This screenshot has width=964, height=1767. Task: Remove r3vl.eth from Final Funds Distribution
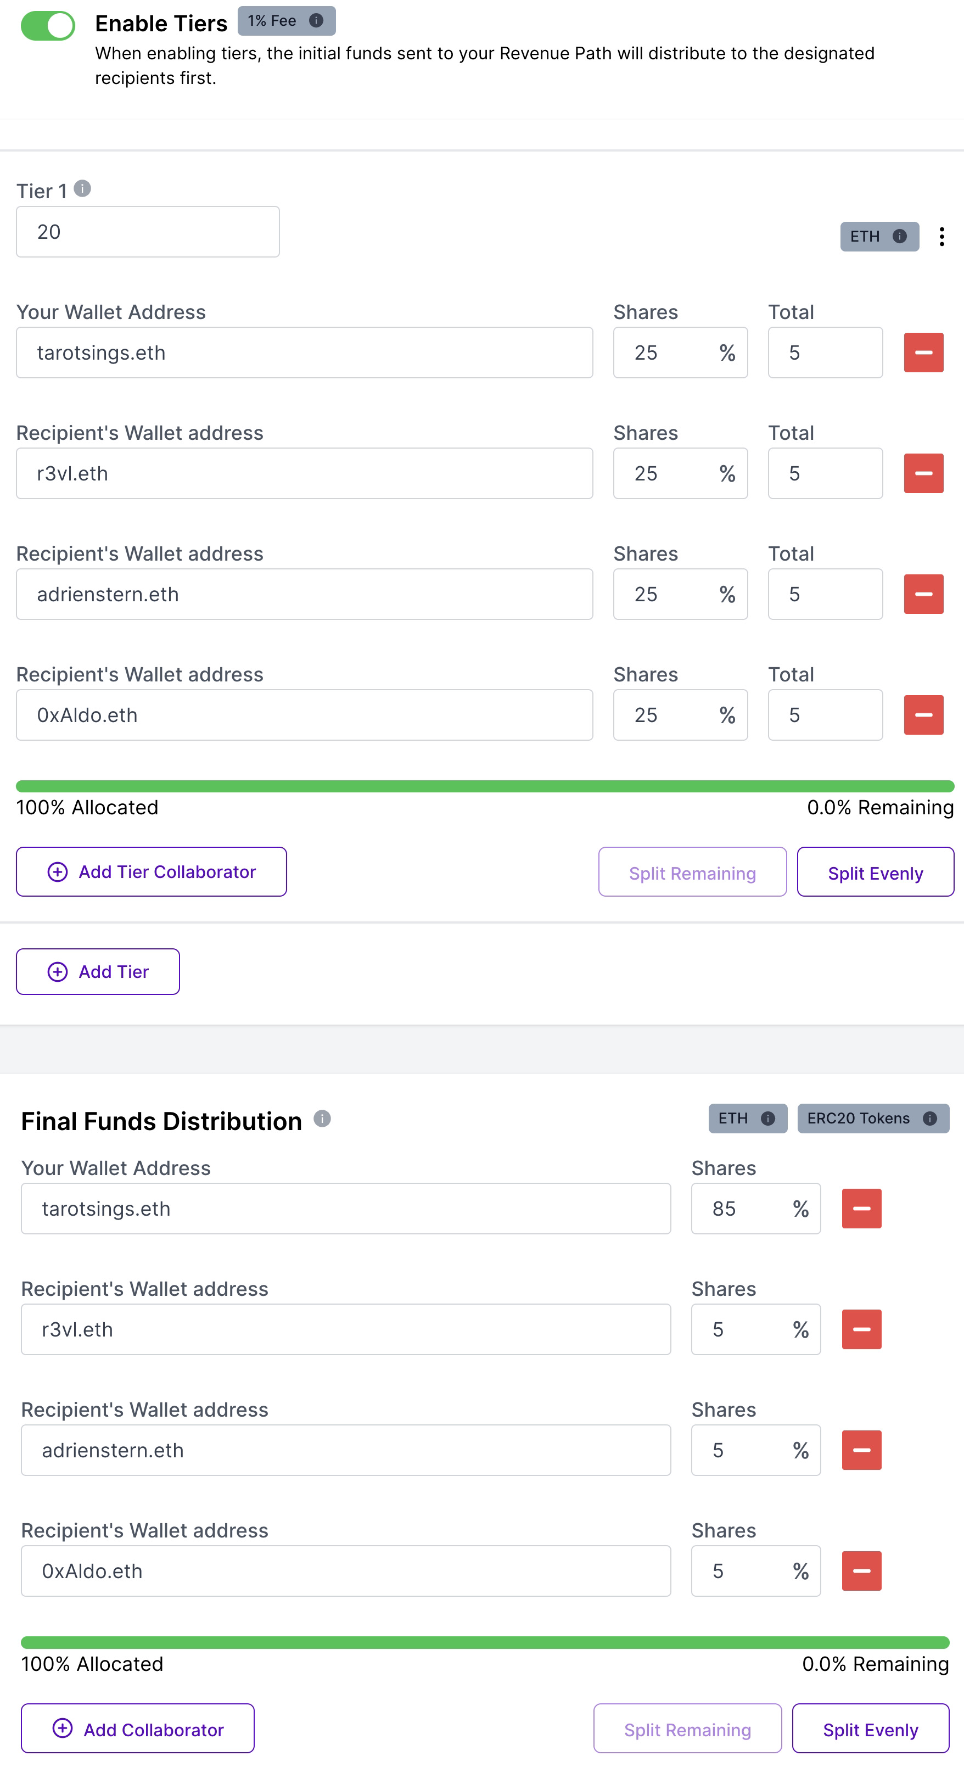(x=861, y=1329)
